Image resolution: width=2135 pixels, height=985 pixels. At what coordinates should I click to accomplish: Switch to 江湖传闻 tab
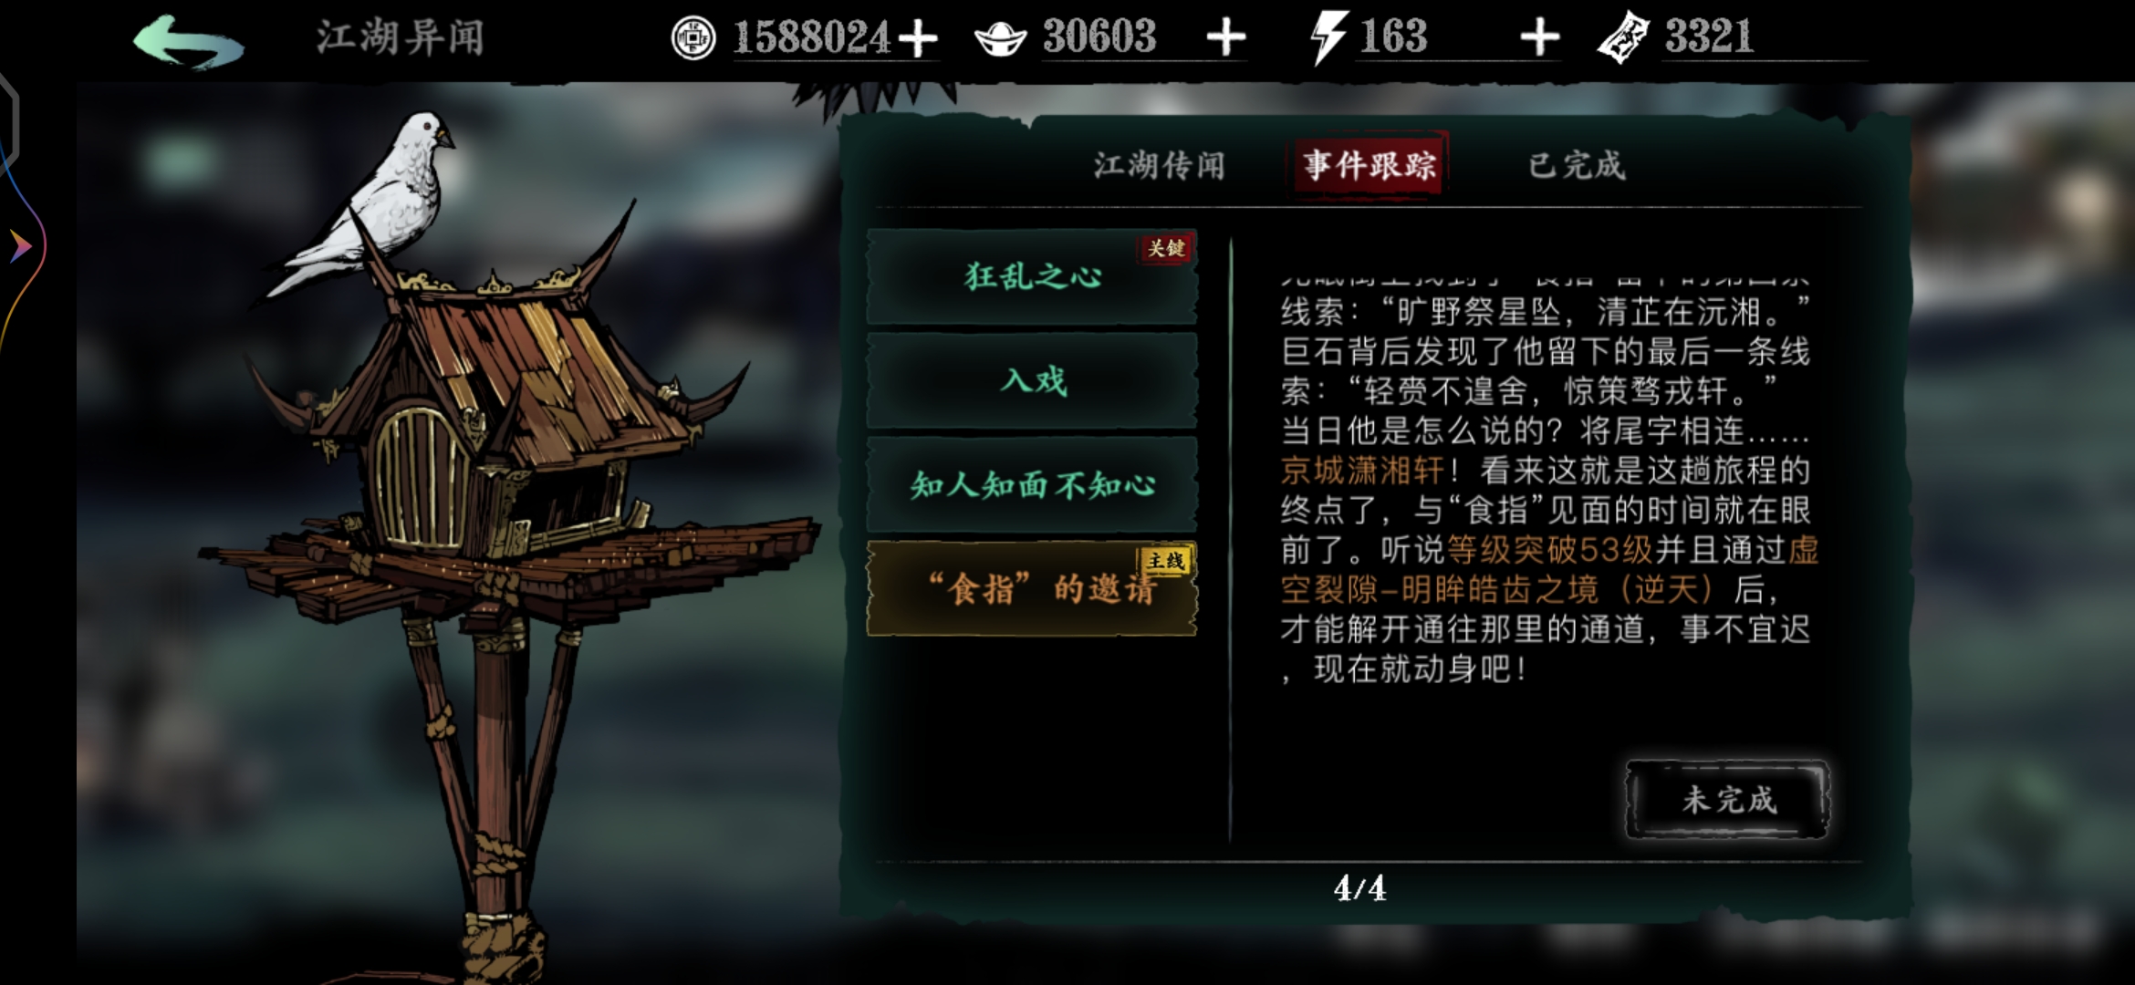pyautogui.click(x=1160, y=166)
